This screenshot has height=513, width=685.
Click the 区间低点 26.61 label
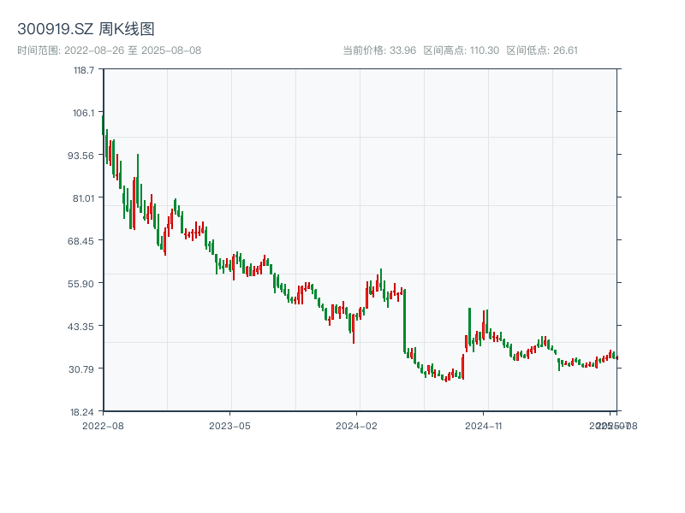542,50
